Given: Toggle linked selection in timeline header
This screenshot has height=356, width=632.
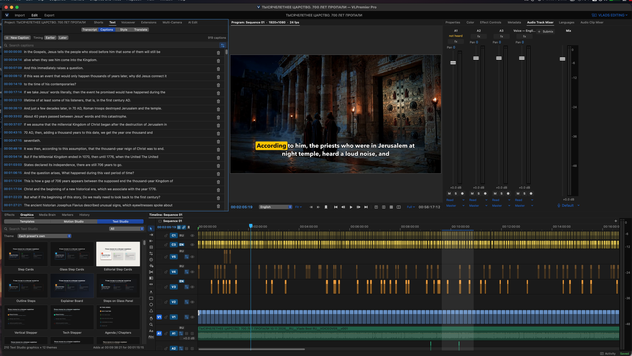Looking at the screenshot, I should coord(184,227).
